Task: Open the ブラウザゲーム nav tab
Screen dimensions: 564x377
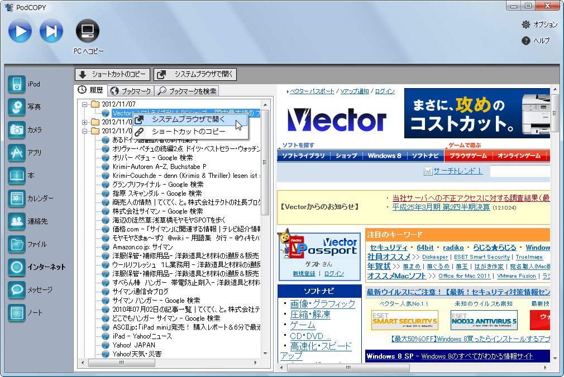Action: click(468, 156)
